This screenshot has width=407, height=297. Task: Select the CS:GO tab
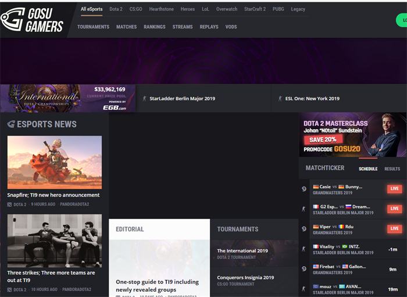click(135, 9)
